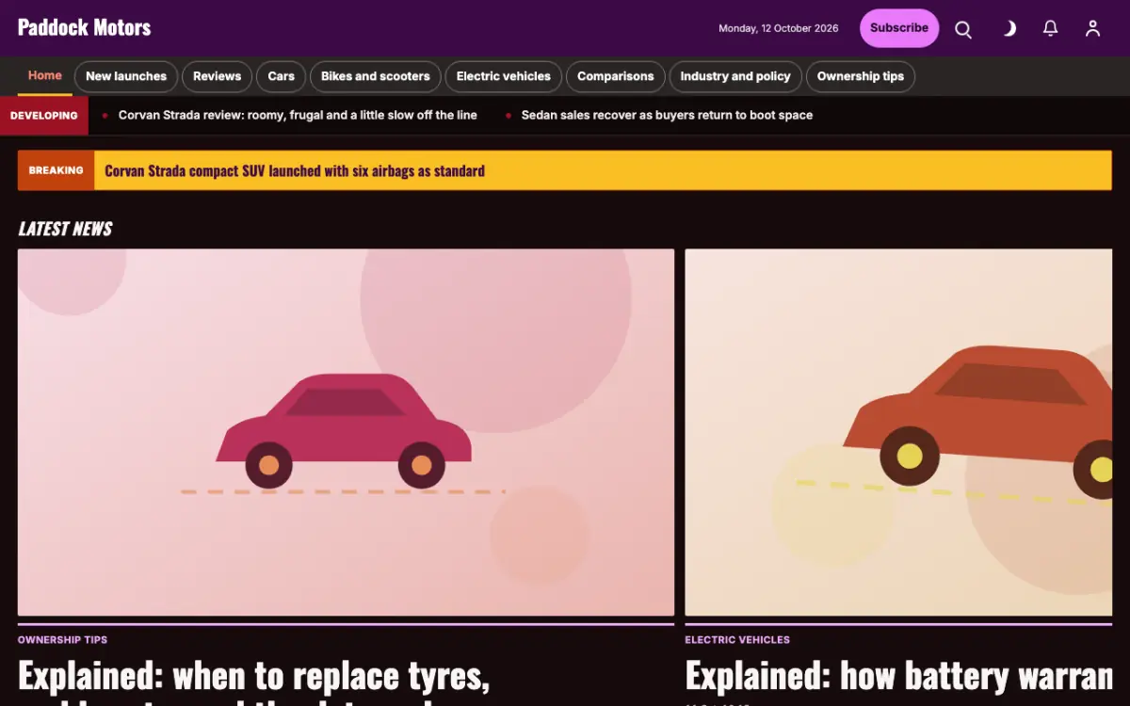Open Corvan Strada review ticker headline
The image size is (1130, 706).
point(298,115)
